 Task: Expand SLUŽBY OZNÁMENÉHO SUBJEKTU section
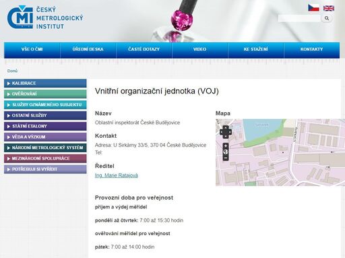coord(45,105)
